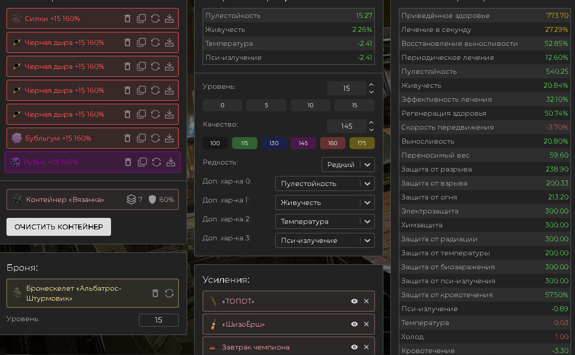Choose the green 115 quality swatch
This screenshot has height=355, width=575.
point(244,143)
